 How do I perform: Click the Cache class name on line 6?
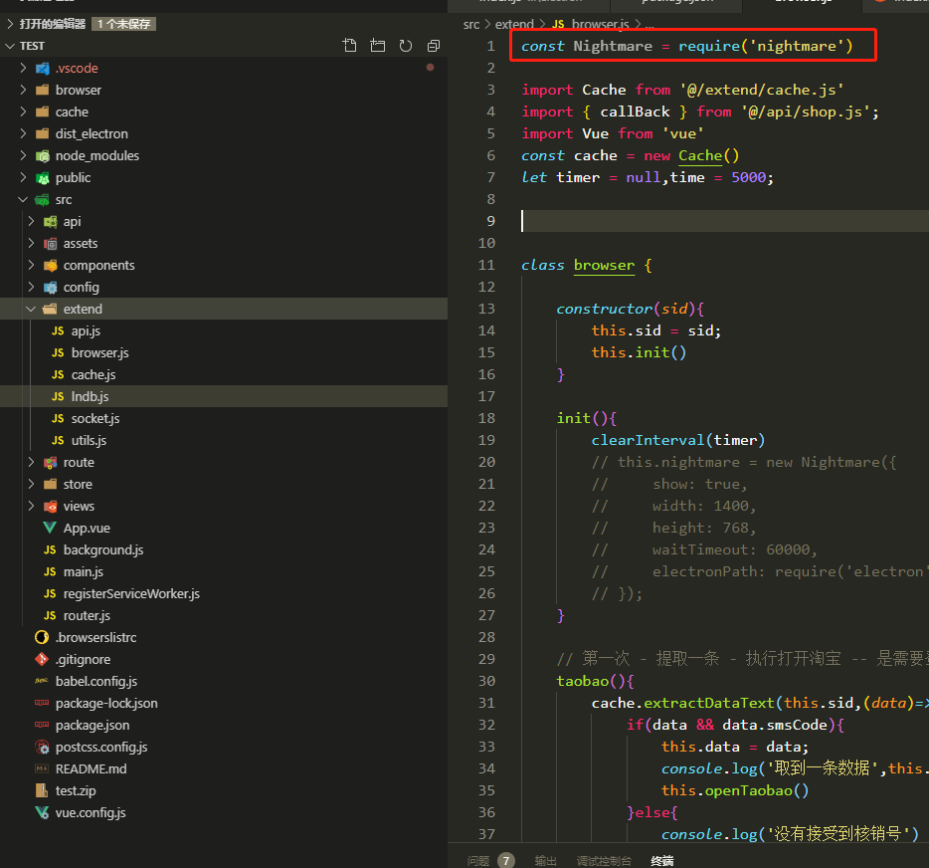coord(700,155)
